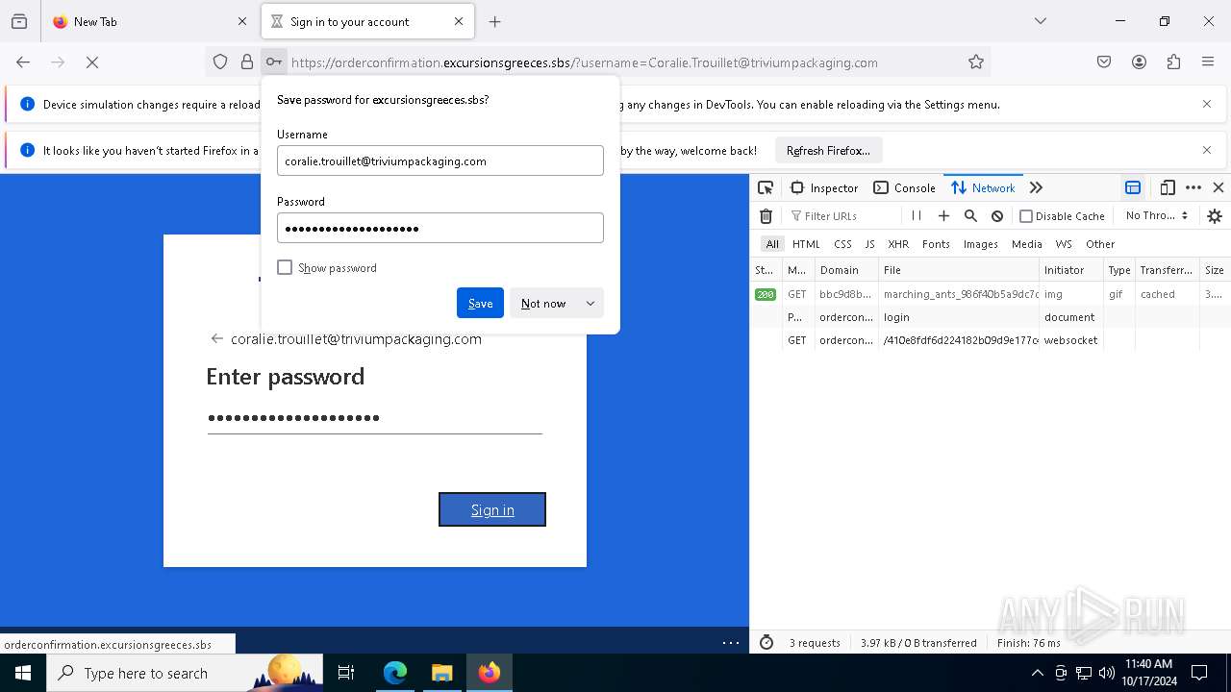1231x692 pixels.
Task: Expand more DevTools tabs chevron
Action: click(x=1036, y=187)
